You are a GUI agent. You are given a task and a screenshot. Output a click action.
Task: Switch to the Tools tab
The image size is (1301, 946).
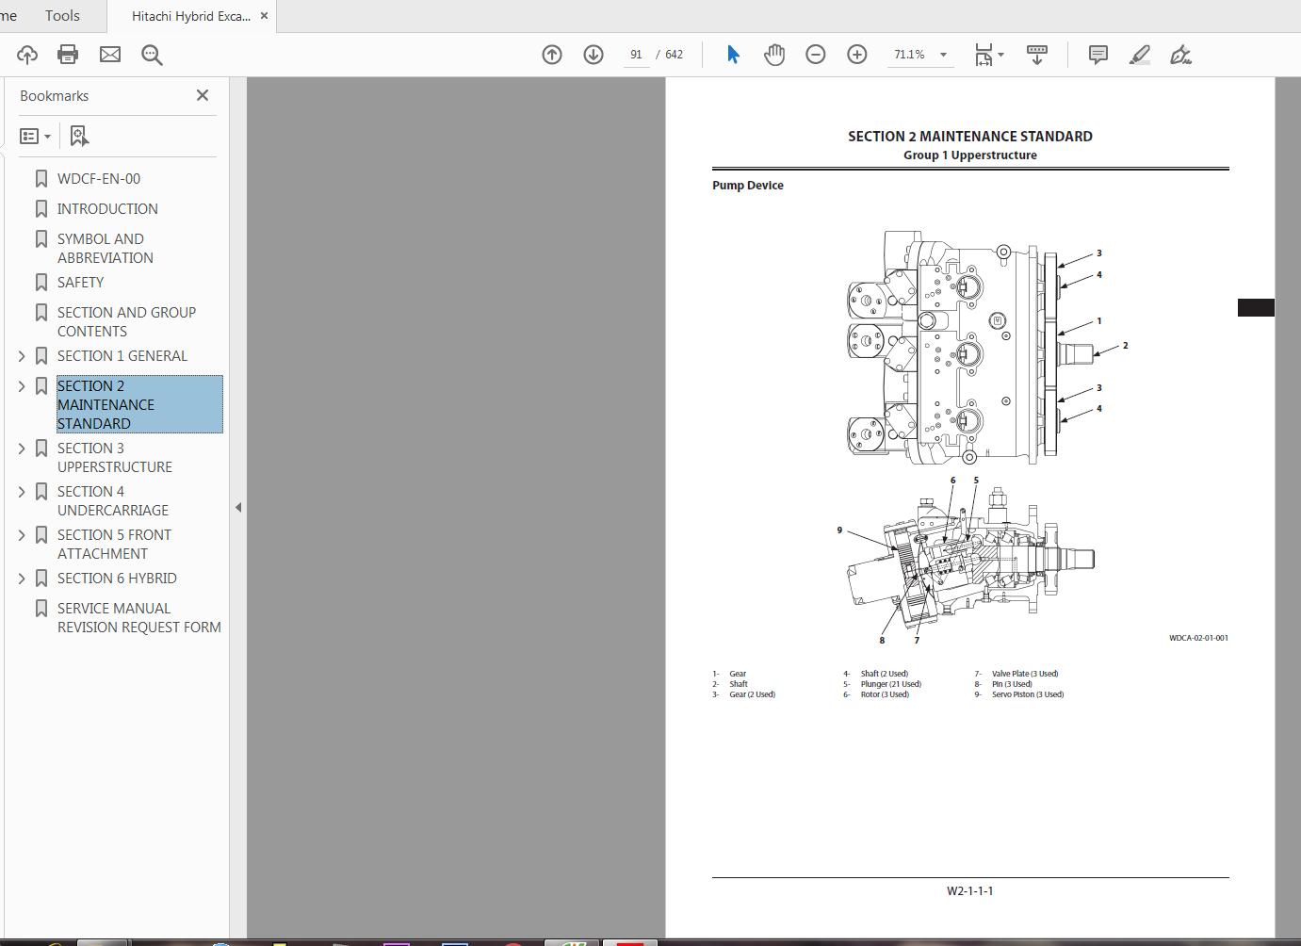click(61, 15)
